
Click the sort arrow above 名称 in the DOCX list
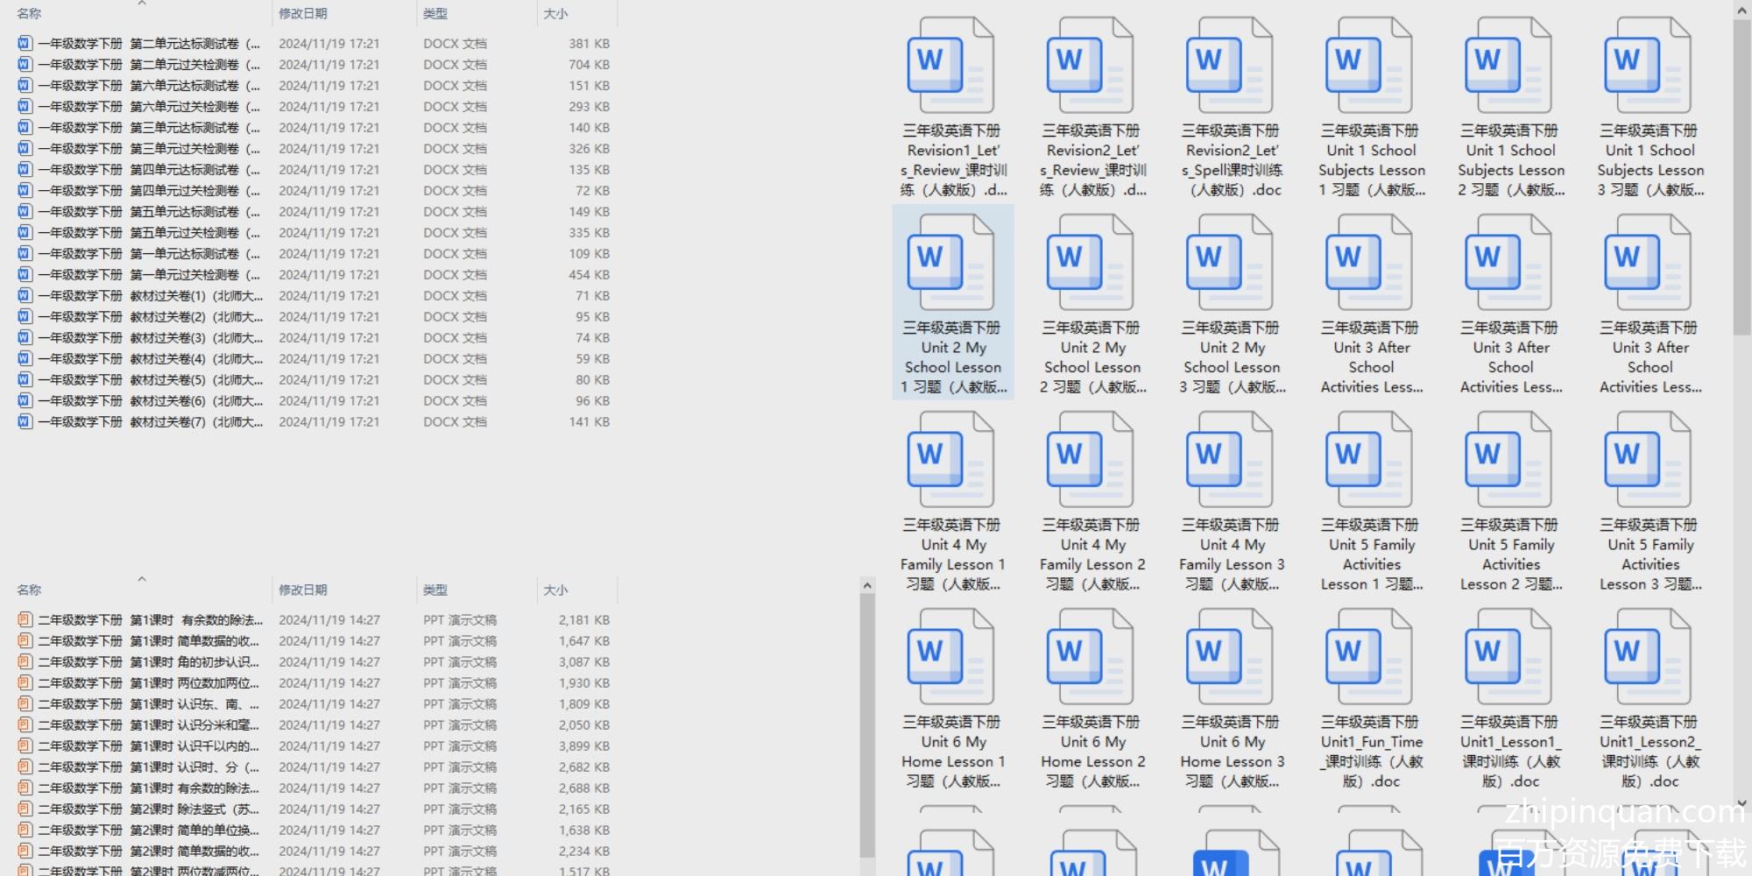click(142, 4)
